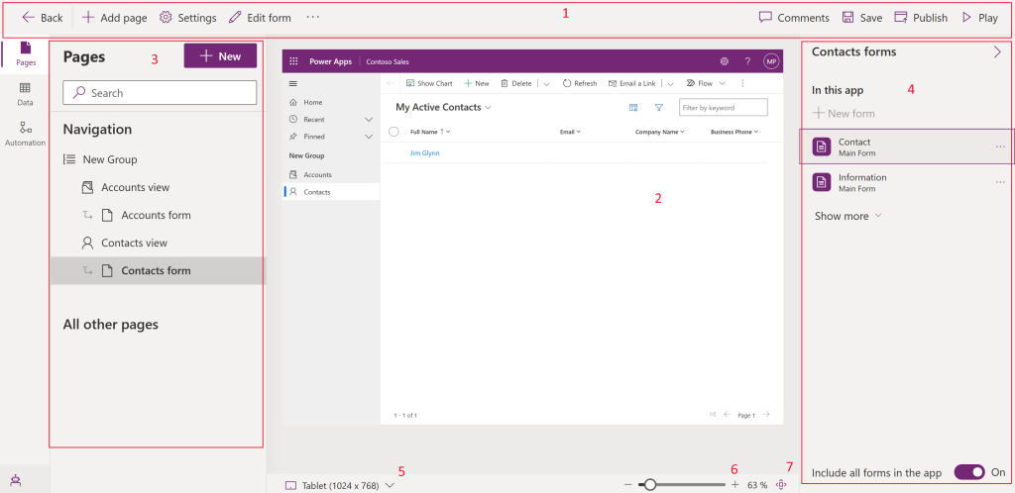Click the app launcher waffle icon in preview
The height and width of the screenshot is (493, 1015).
point(293,61)
